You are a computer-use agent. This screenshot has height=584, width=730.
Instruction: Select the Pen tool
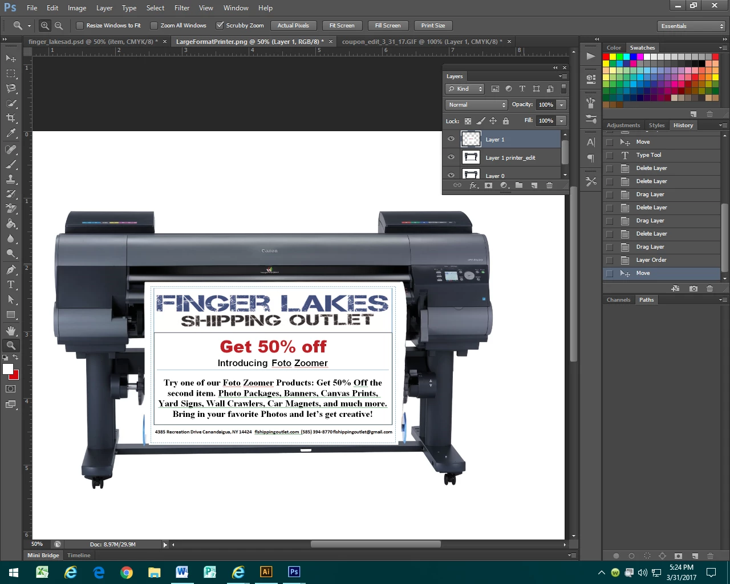(11, 269)
